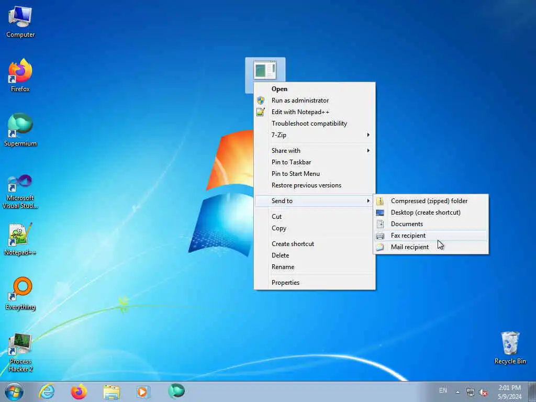Open Windows Media Player from the taskbar
The image size is (536, 402).
[143, 392]
